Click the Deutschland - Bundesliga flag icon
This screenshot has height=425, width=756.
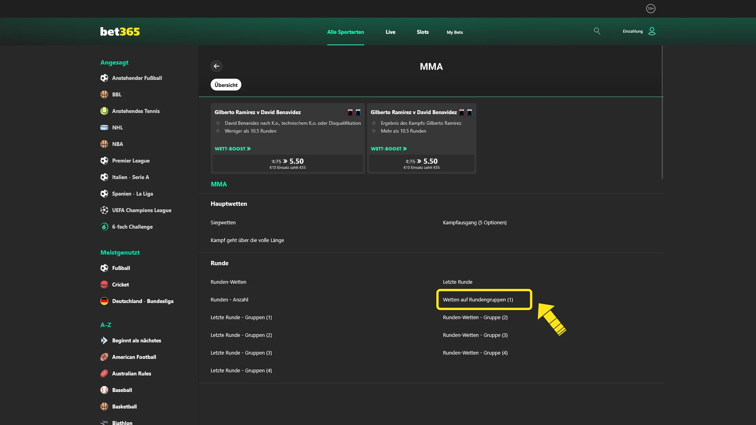(104, 301)
